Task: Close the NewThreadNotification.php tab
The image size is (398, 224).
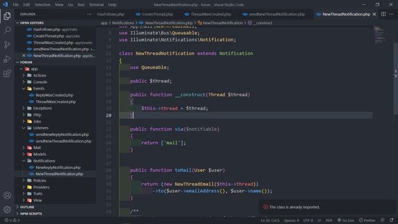Action: click(374, 14)
